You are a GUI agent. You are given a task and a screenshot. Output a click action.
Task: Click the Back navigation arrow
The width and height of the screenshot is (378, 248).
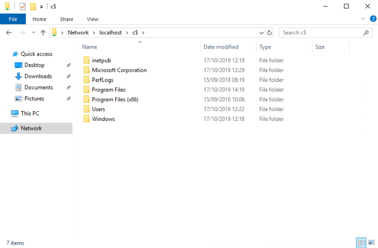(9, 33)
